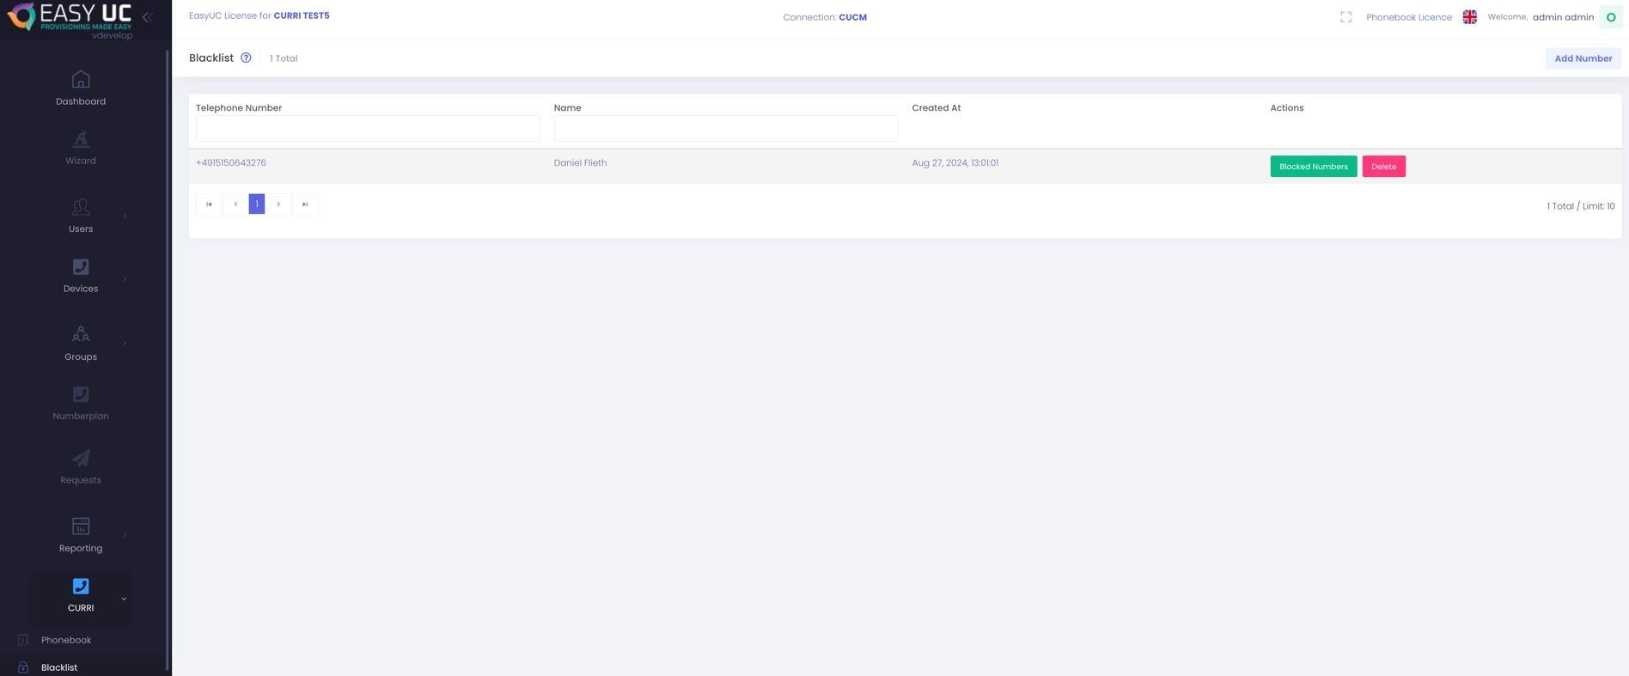Open Phonebook in the CURRI submenu

click(x=66, y=640)
